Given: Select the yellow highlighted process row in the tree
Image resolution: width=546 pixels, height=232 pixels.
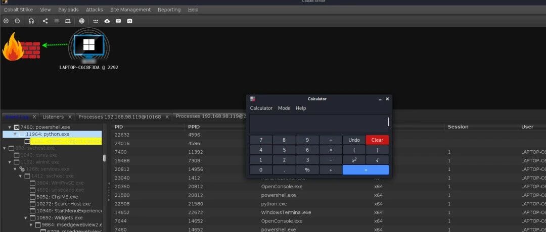Looking at the screenshot, I should click(x=66, y=141).
